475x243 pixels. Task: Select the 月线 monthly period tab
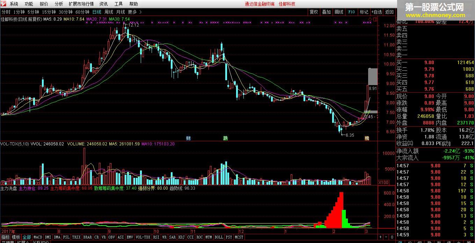[x=120, y=12]
